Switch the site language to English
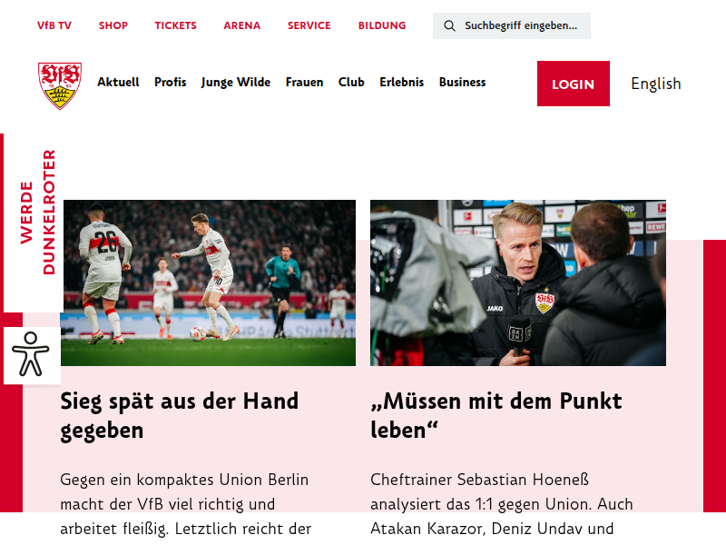Image resolution: width=726 pixels, height=545 pixels. click(x=655, y=84)
